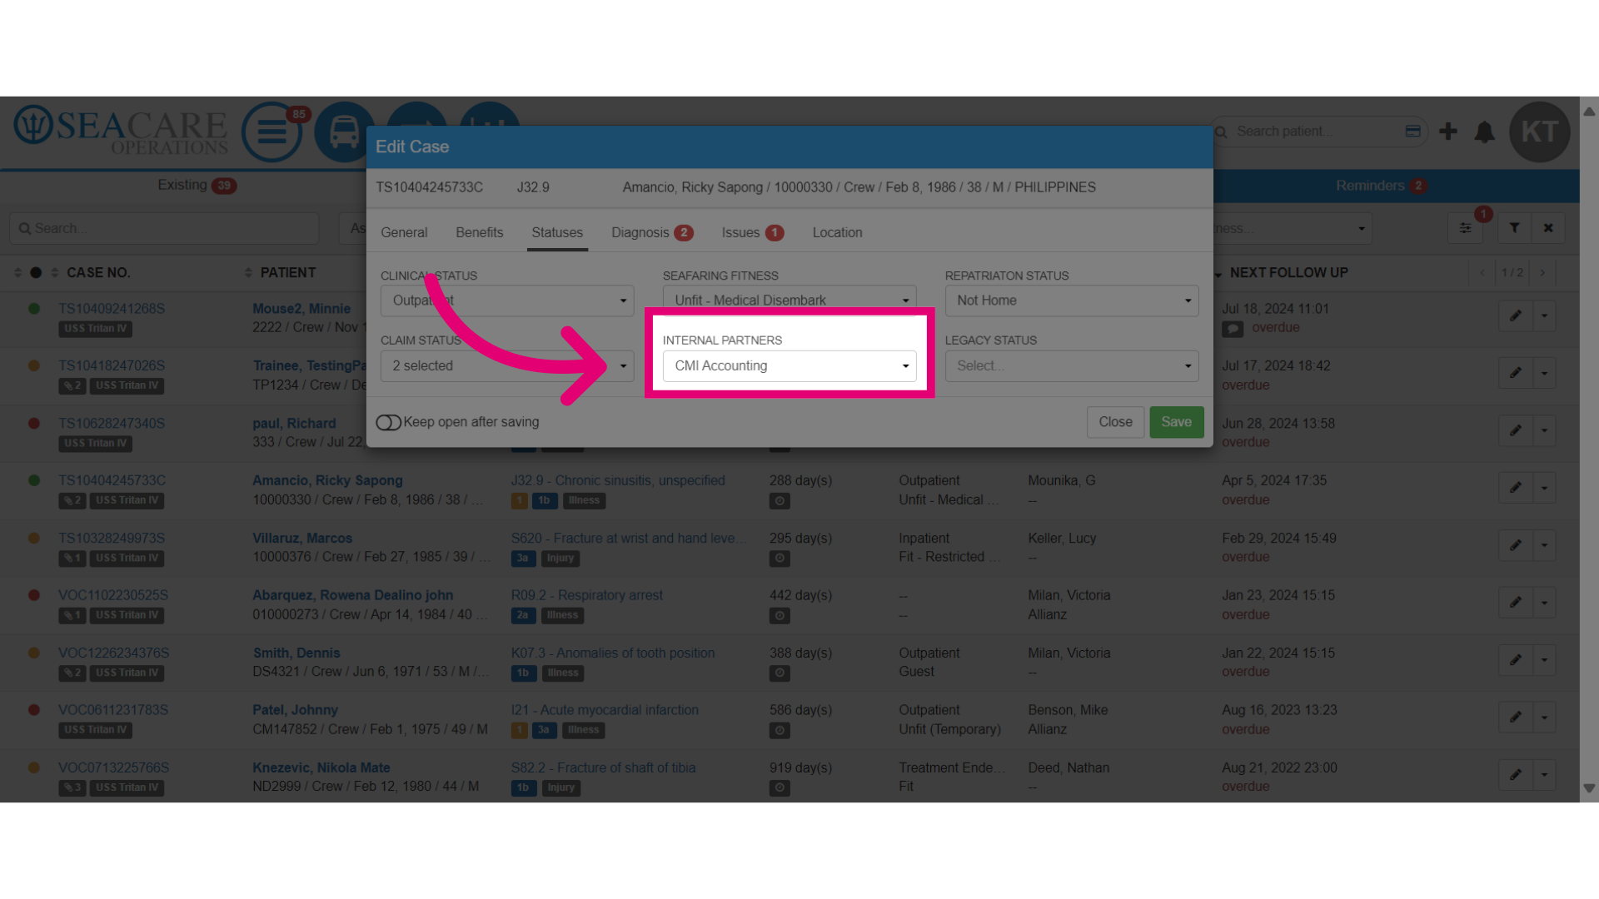Open Repatriation Status Not Home dropdown
The height and width of the screenshot is (899, 1599).
click(1072, 300)
